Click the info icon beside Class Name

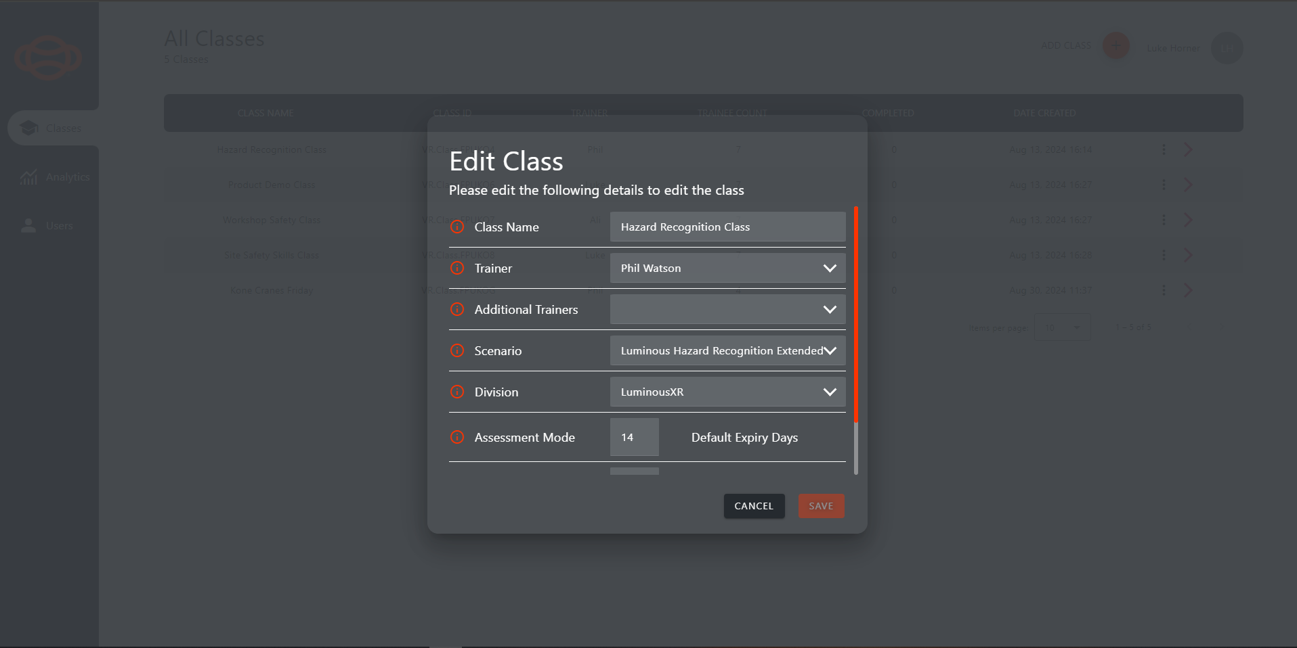[x=457, y=227]
